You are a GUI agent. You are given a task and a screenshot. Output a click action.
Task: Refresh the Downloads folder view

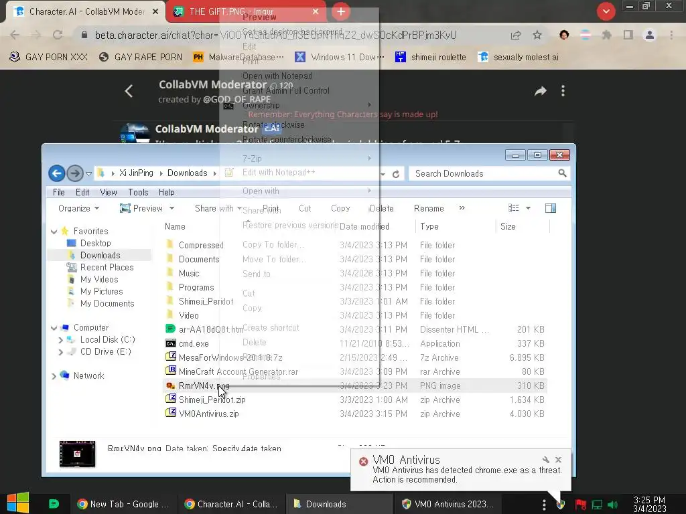click(x=396, y=174)
